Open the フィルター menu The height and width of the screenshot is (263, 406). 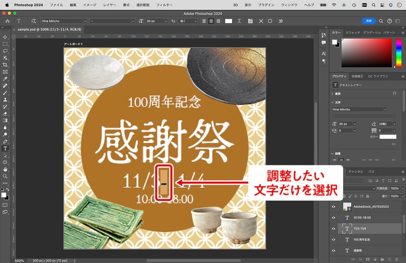(165, 5)
